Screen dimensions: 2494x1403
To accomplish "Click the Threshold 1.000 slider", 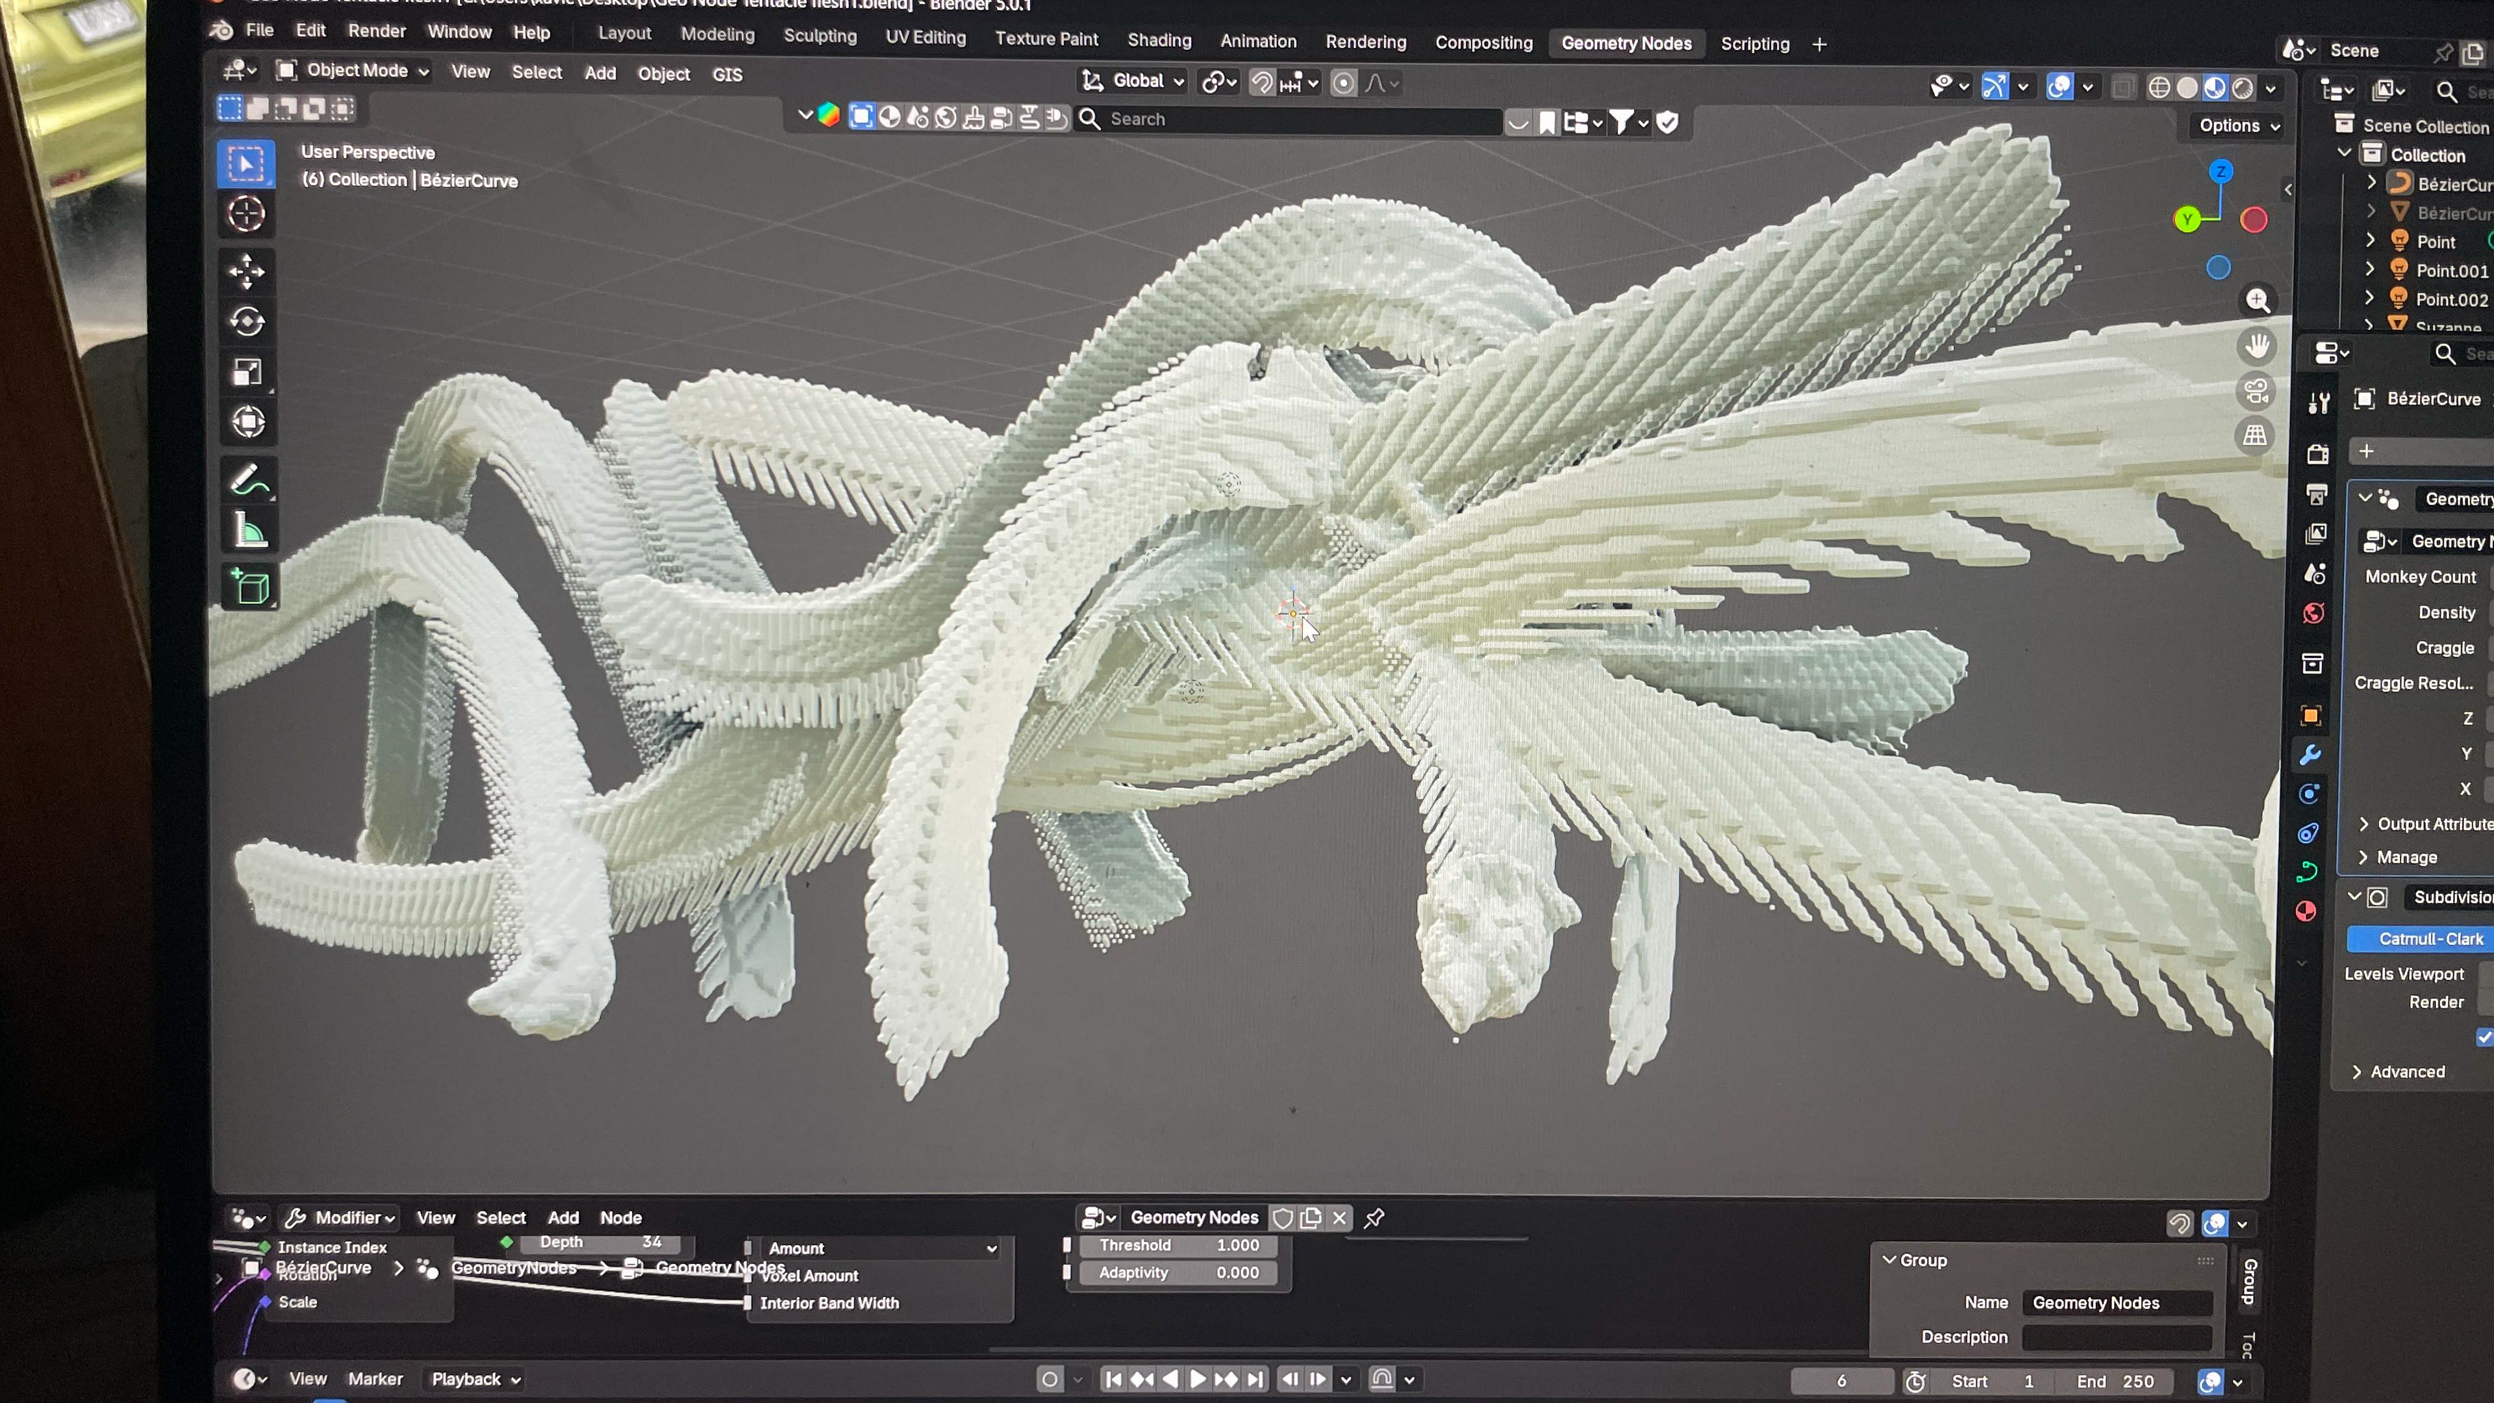I will 1178,1246.
